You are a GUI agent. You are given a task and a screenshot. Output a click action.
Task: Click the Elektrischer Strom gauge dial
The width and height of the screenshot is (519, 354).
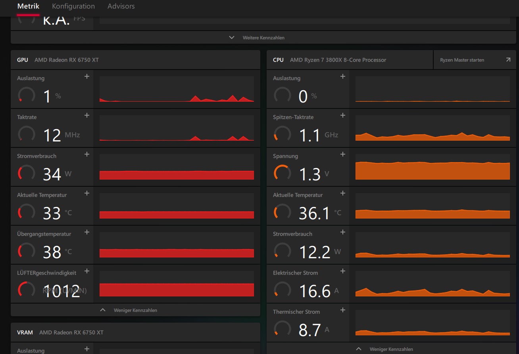tap(282, 290)
